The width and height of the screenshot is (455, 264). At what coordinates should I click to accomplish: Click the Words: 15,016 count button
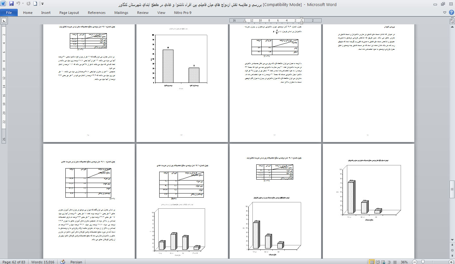coord(43,262)
